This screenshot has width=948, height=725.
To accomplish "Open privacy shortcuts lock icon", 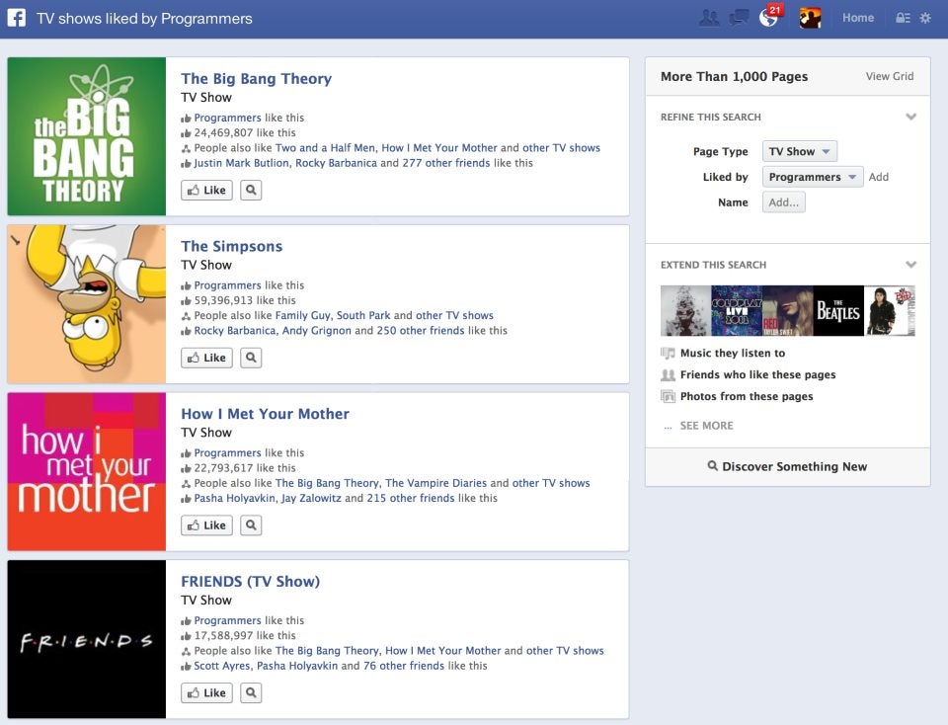I will 903,18.
